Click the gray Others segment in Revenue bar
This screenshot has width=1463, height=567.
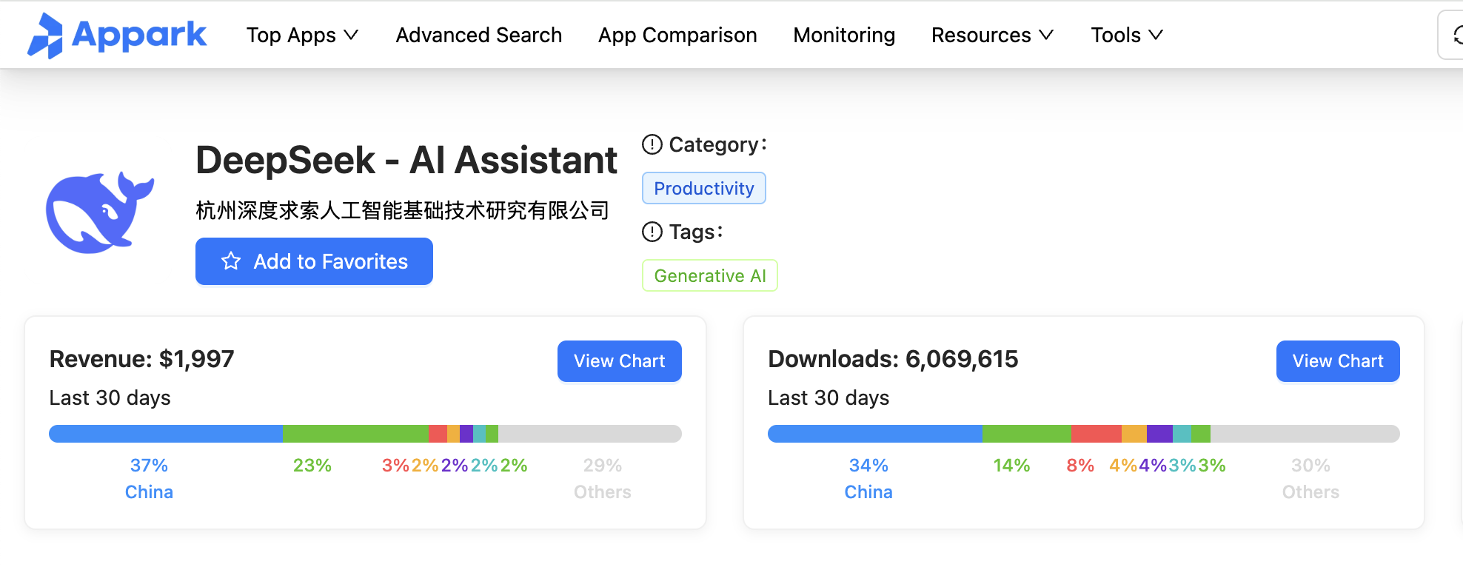pyautogui.click(x=589, y=434)
